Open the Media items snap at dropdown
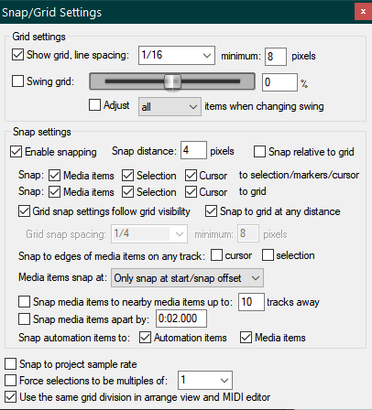Viewport: 372px width, 410px height. click(187, 278)
